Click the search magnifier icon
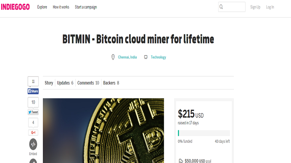 pos(221,7)
